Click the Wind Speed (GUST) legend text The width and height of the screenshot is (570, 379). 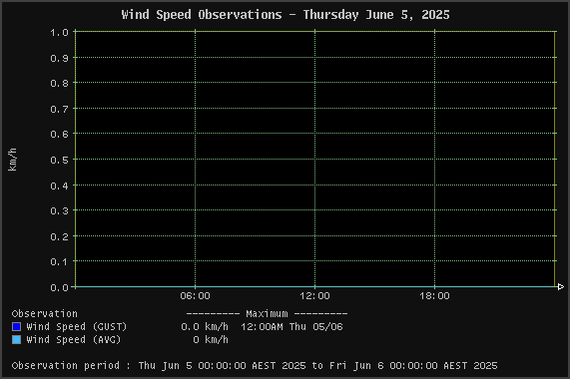pyautogui.click(x=76, y=327)
